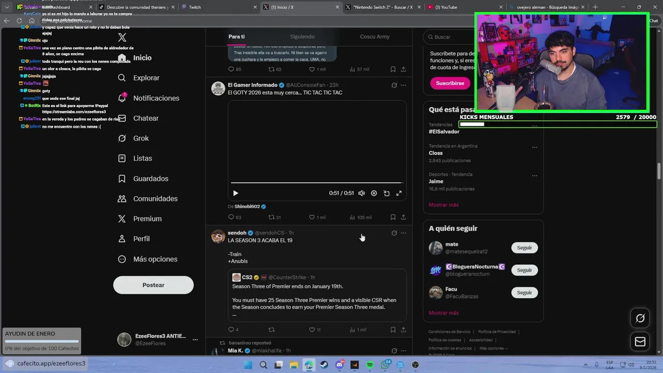
Task: Open Perfil in the sidebar
Action: coord(134,239)
